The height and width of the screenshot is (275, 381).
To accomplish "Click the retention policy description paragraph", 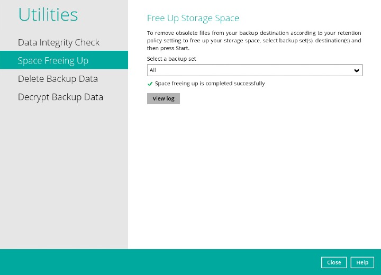I will [x=254, y=40].
